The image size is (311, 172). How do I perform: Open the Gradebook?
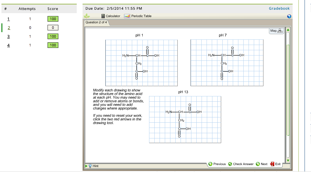coord(279,8)
